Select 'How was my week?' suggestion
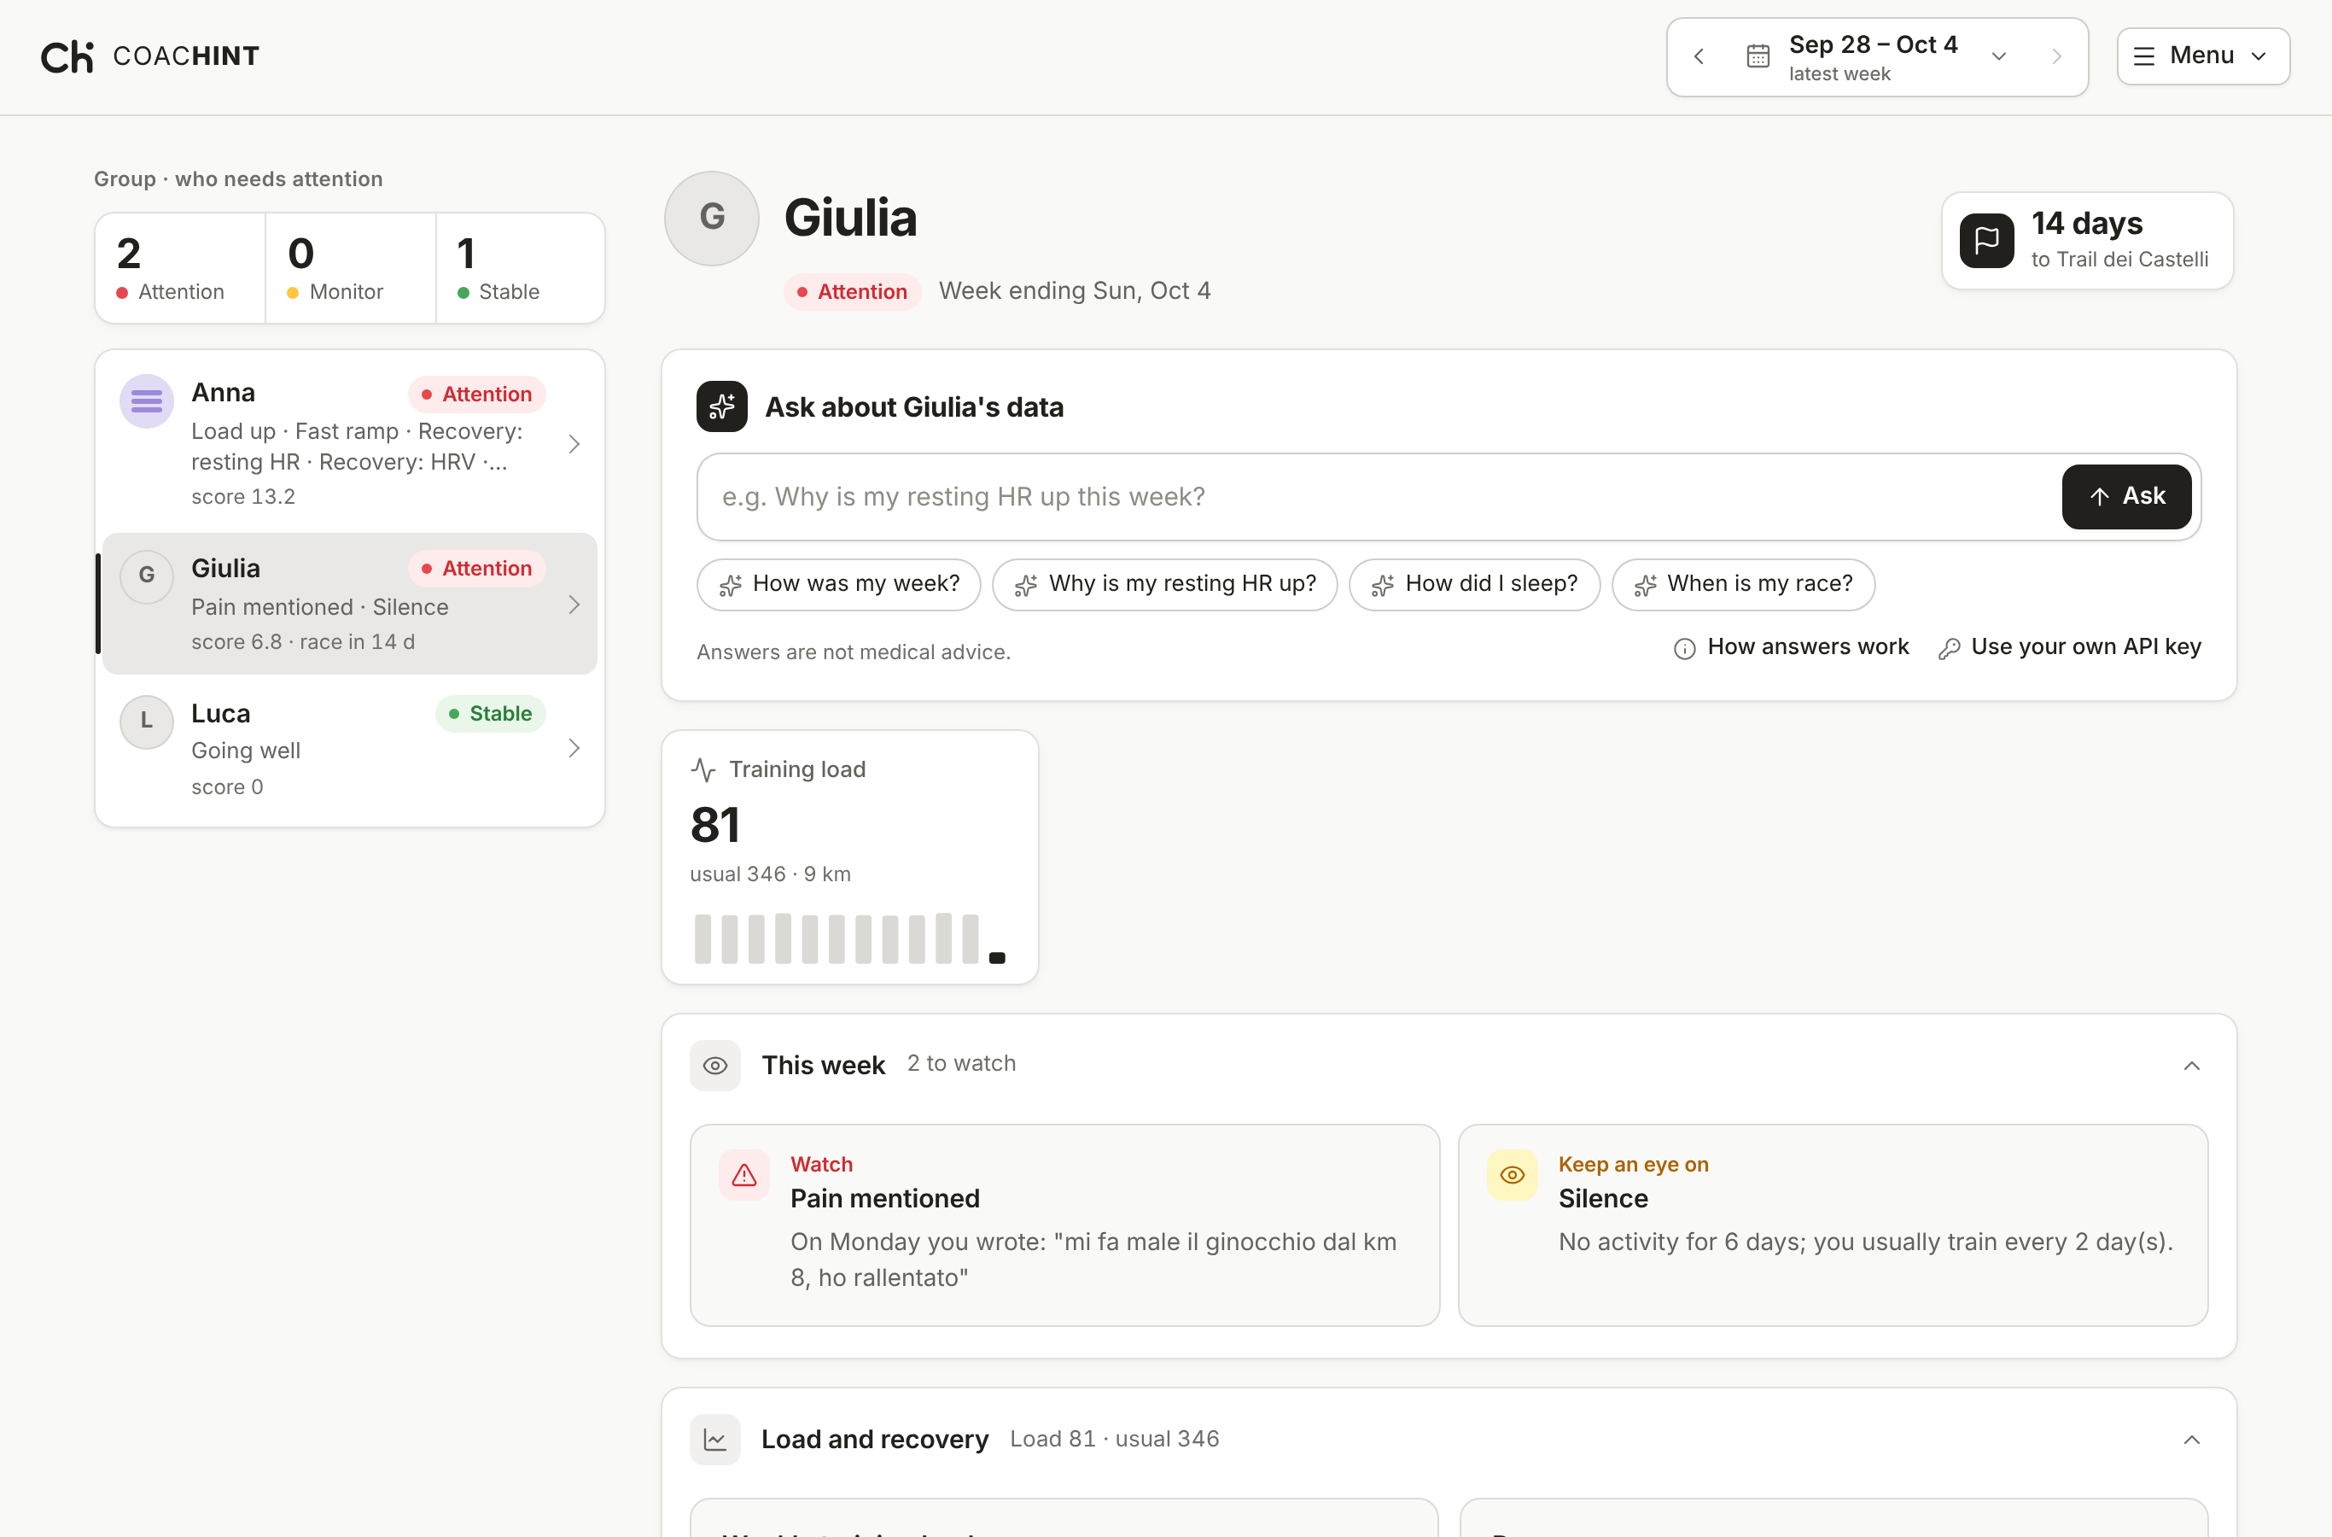This screenshot has width=2332, height=1537. [839, 584]
